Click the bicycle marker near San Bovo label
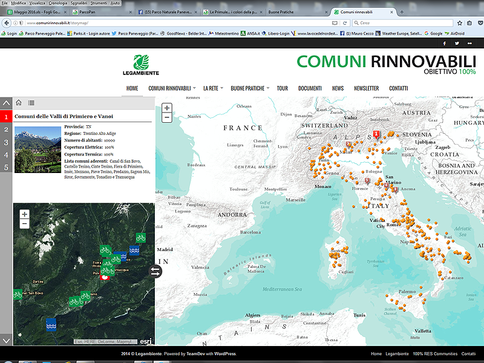The height and width of the screenshot is (363, 484). pos(18,294)
